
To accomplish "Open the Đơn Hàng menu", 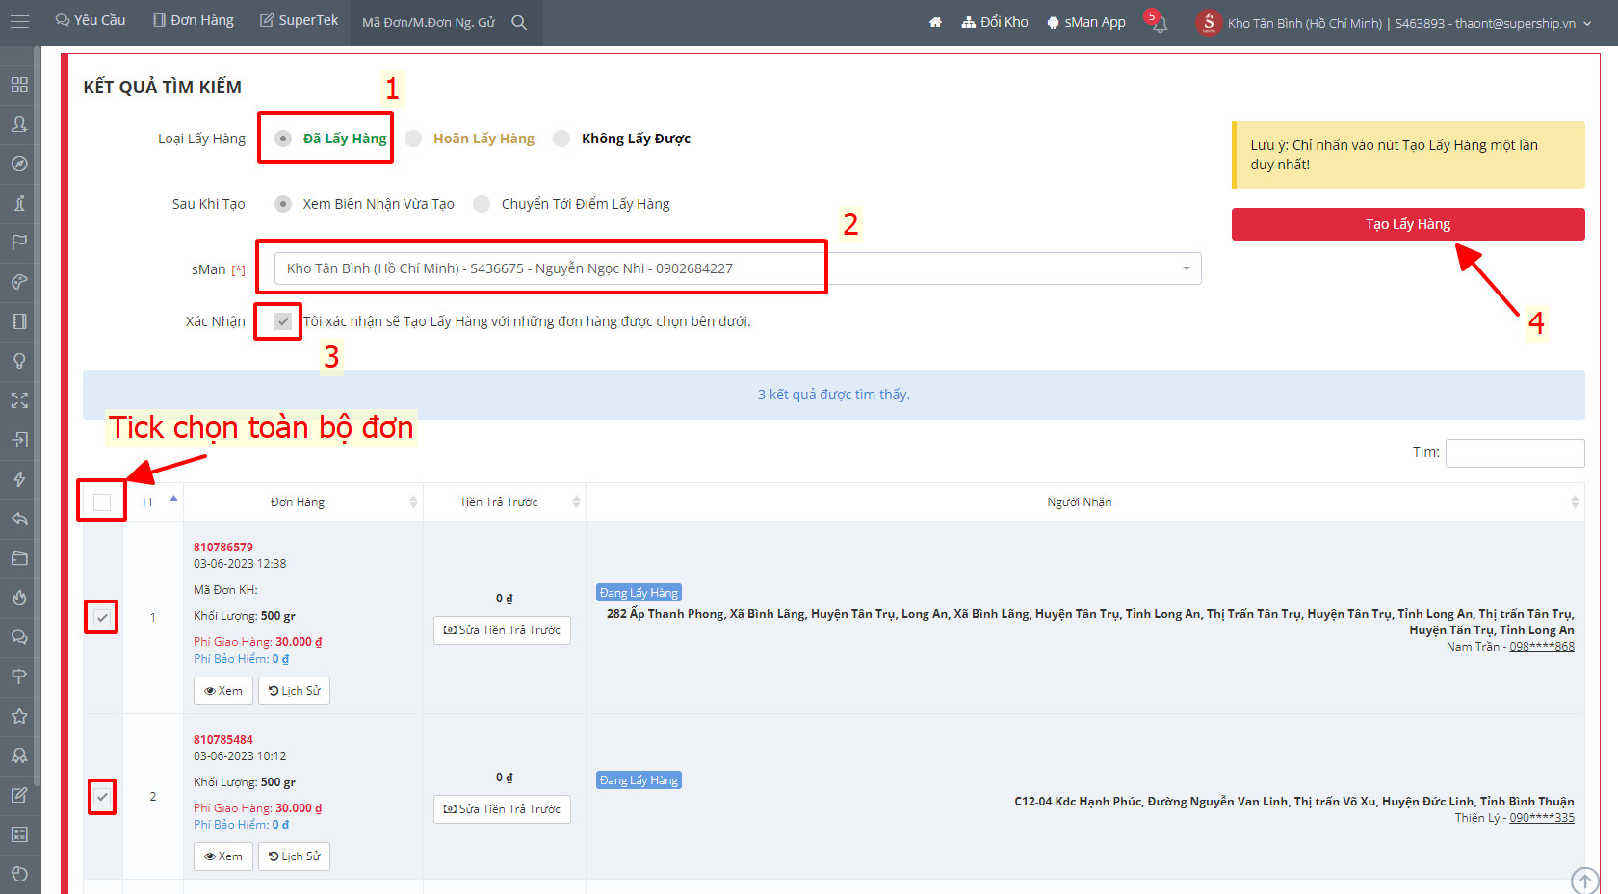I will tap(194, 20).
